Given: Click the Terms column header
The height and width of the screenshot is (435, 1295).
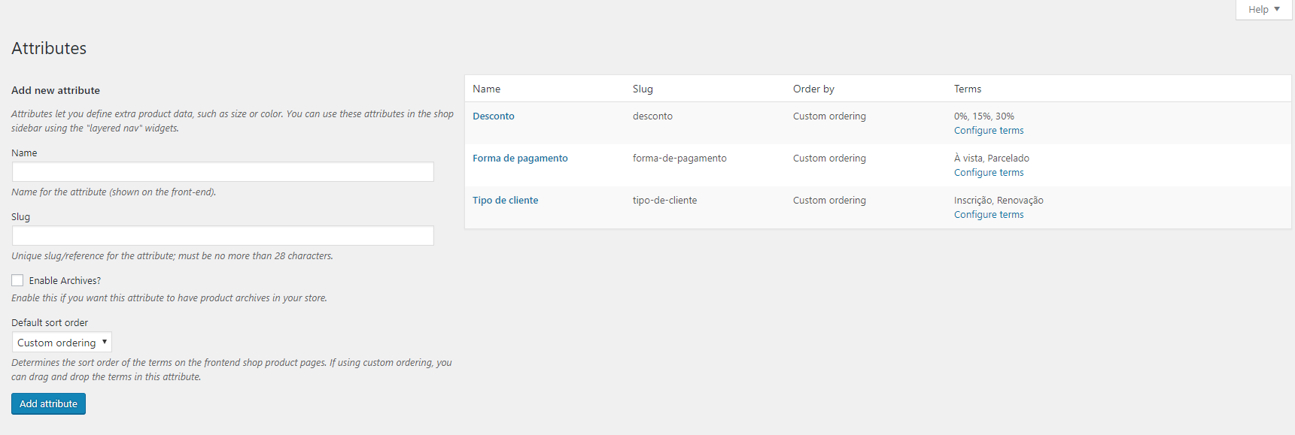Looking at the screenshot, I should [x=968, y=89].
